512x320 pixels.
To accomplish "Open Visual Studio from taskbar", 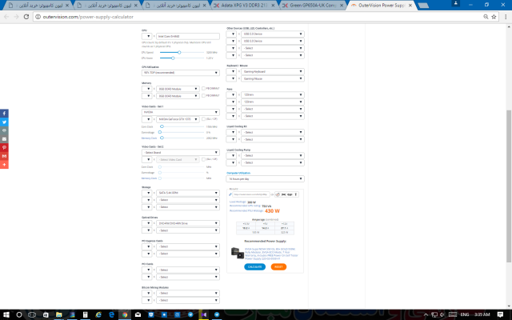I will pos(204,314).
